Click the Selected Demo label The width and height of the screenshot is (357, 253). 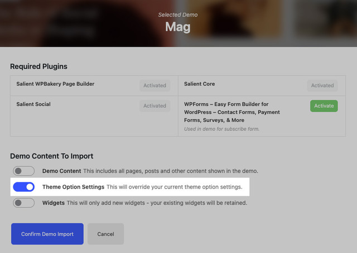coord(178,15)
